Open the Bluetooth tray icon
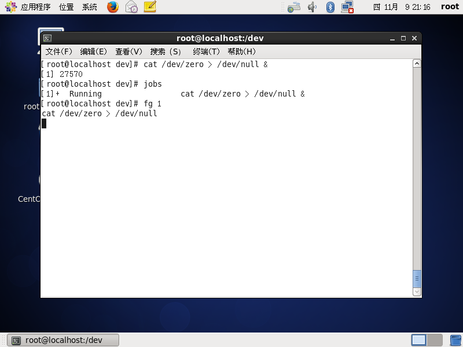Viewport: 463px width, 347px height. (330, 7)
